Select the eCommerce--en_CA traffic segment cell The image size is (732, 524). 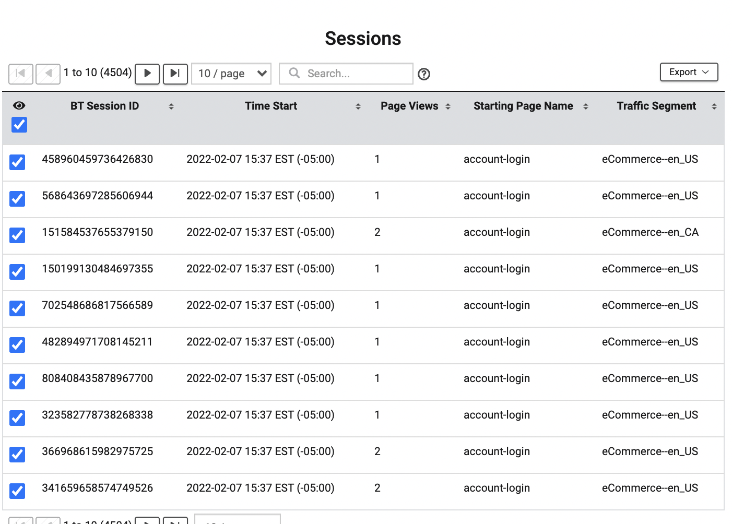pyautogui.click(x=650, y=232)
